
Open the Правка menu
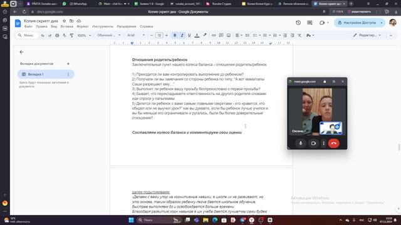[x=41, y=26]
